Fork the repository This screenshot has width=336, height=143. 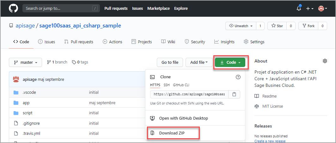[x=309, y=26]
